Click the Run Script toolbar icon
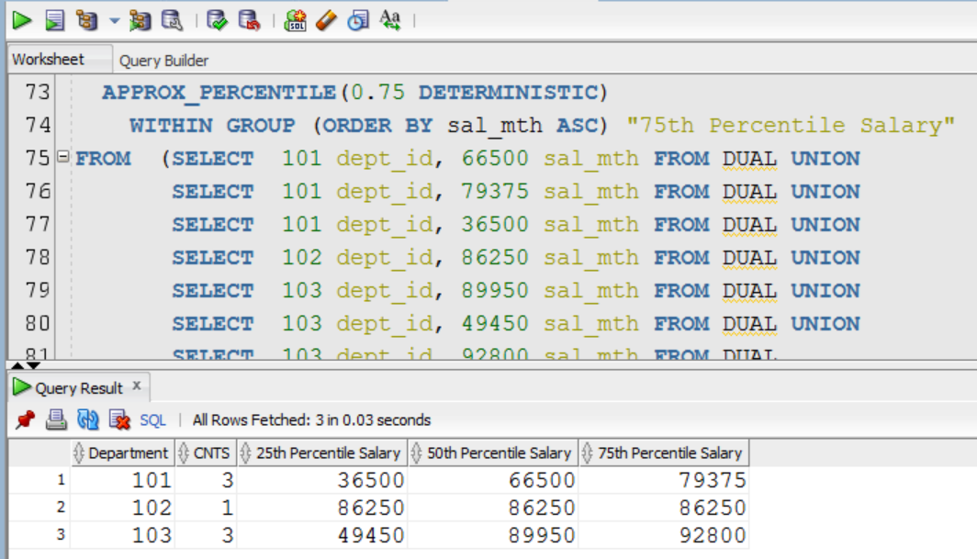 coord(55,20)
